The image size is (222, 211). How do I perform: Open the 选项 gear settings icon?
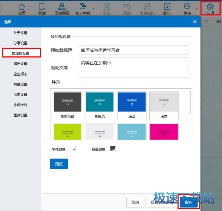[210, 8]
